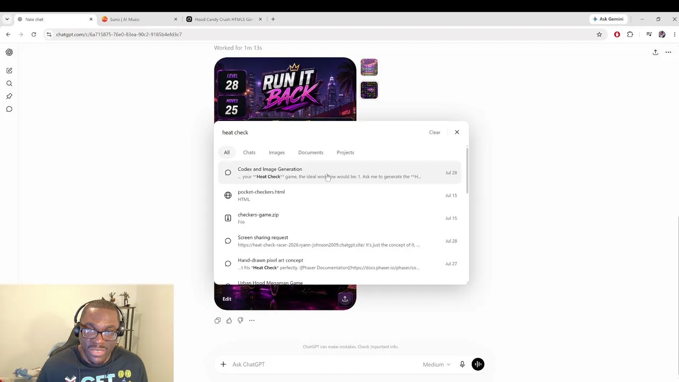Expand the browser tab search dropdown arrow

[x=7, y=19]
